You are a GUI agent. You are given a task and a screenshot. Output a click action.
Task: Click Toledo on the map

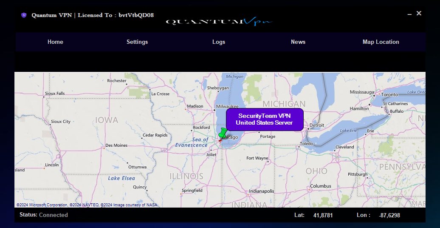pos(307,144)
